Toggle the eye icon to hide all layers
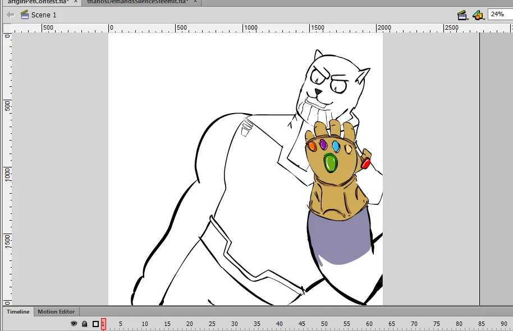This screenshot has height=331, width=513. (74, 324)
